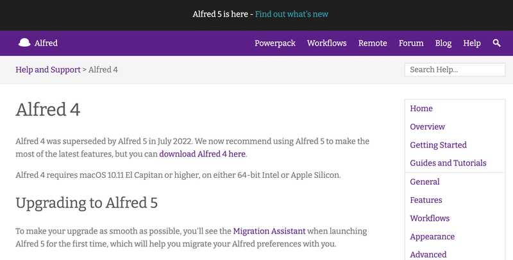Select General in the sidebar list
Image resolution: width=513 pixels, height=260 pixels.
[425, 182]
